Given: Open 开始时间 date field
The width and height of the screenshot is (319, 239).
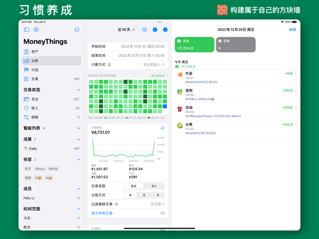Looking at the screenshot, I should click(128, 47).
